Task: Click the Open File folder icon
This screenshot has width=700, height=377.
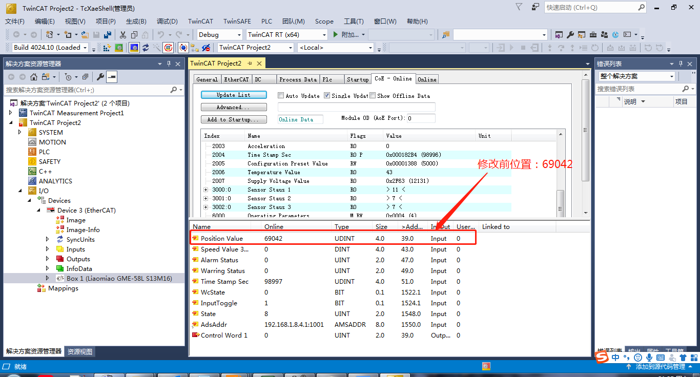Action: point(85,35)
